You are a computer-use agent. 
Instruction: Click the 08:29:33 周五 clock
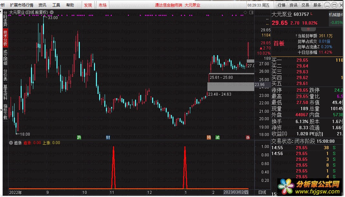258,5
